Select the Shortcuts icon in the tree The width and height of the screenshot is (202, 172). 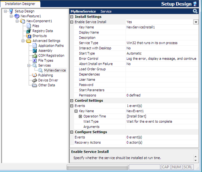tap(29, 36)
